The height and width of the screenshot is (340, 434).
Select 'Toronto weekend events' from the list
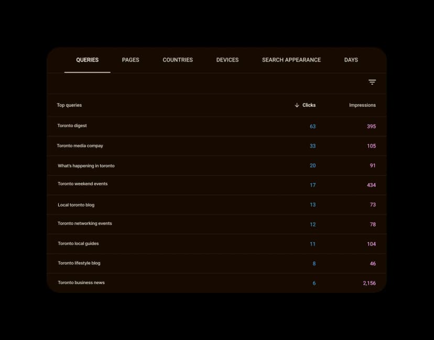point(82,185)
